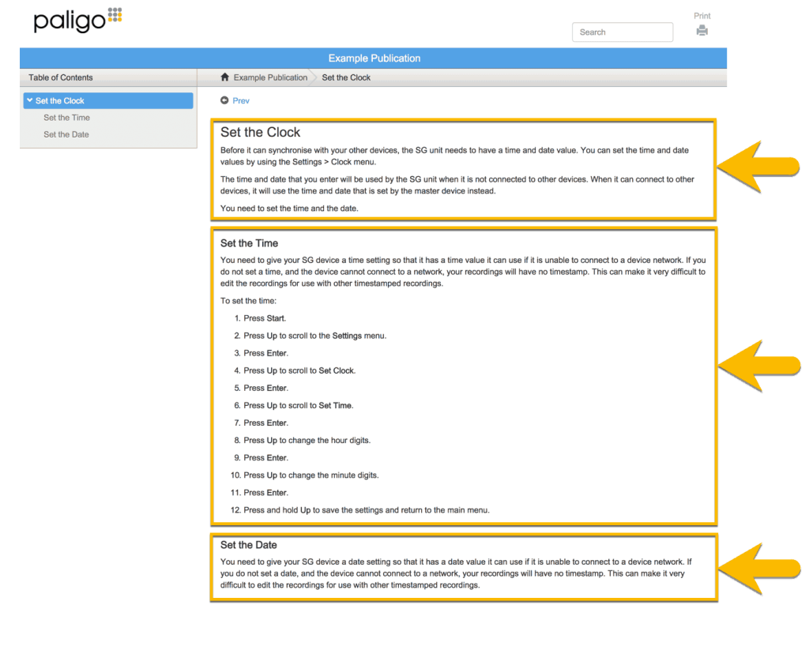Click in the Search field
This screenshot has width=809, height=650.
(623, 32)
